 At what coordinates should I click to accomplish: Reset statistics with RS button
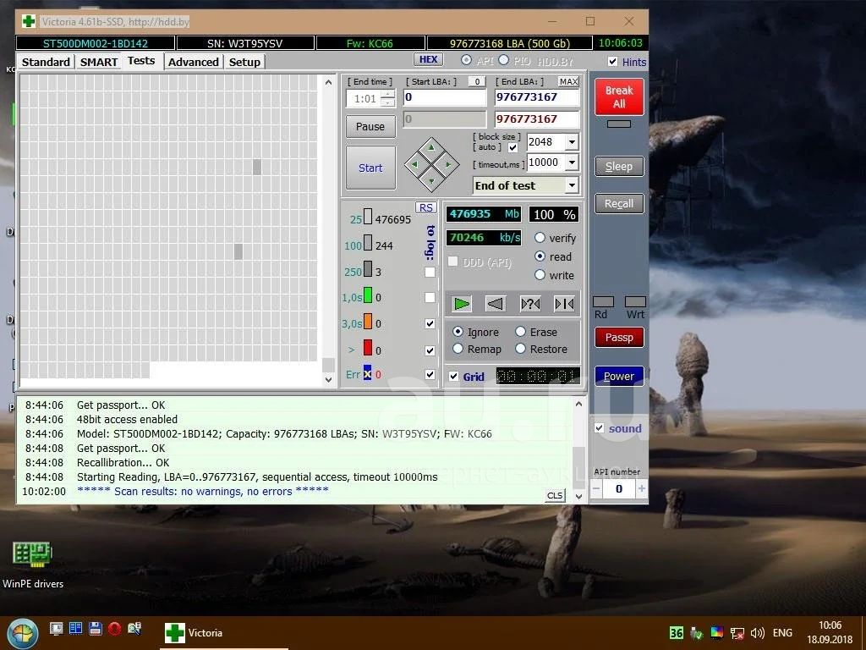coord(426,208)
